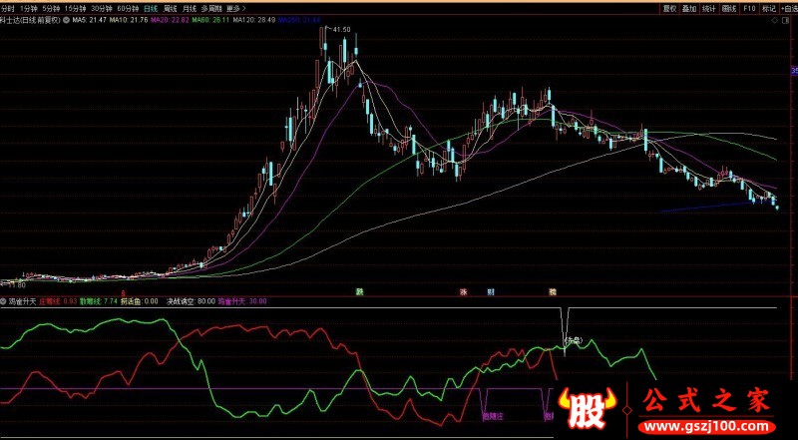Click the red 庄筹线 value label
Image resolution: width=798 pixels, height=440 pixels.
tap(58, 301)
